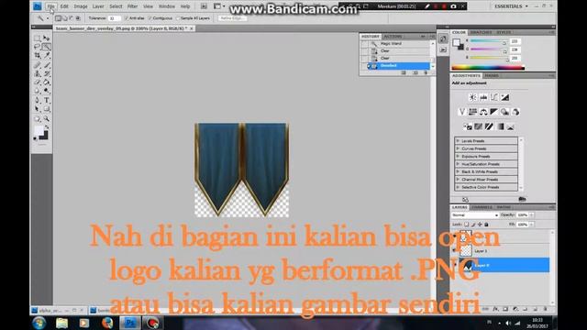Select the Move tool
The height and width of the screenshot is (330, 587).
pyautogui.click(x=47, y=38)
